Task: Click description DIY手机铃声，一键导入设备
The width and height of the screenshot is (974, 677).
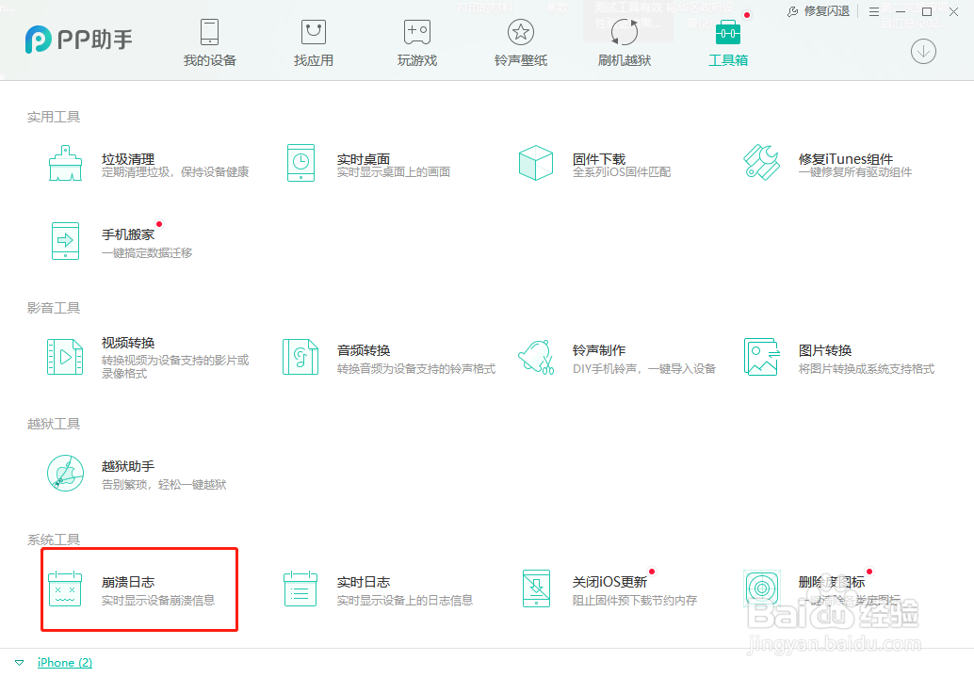Action: coord(644,369)
